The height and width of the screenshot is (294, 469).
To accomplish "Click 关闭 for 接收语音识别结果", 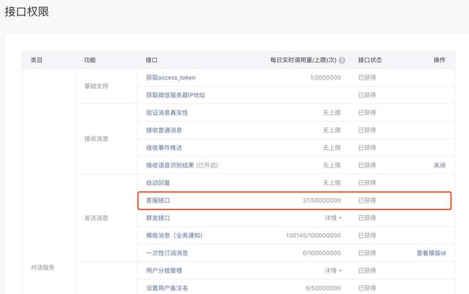I will 439,165.
